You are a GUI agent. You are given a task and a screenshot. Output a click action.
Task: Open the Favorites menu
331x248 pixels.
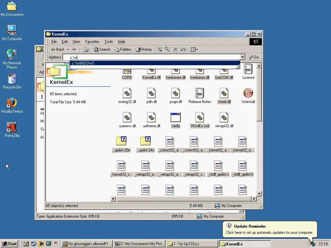pyautogui.click(x=92, y=42)
